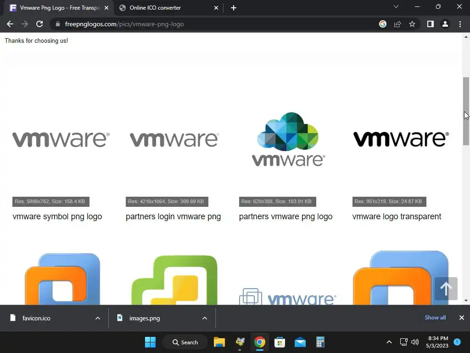Open the blue vmware logo with squares image
Screen dimensions: 470x353
click(x=287, y=296)
